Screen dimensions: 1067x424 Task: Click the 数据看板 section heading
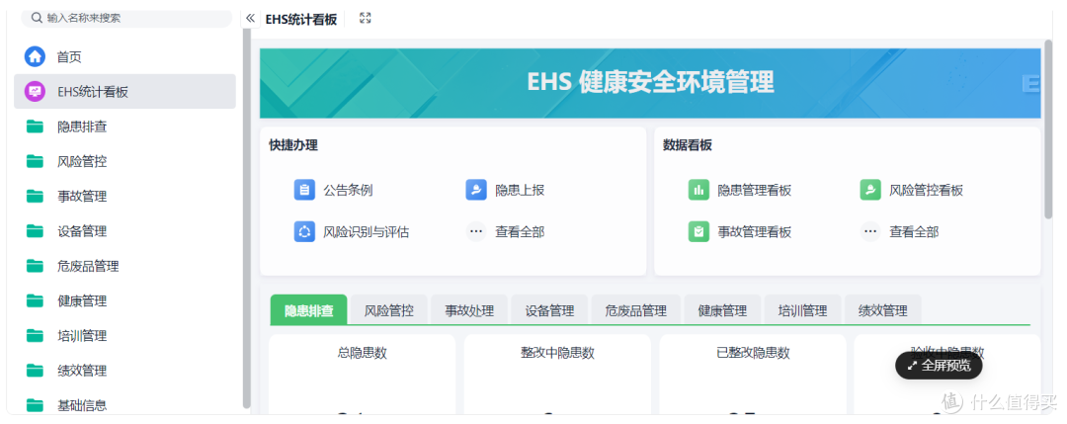[688, 145]
